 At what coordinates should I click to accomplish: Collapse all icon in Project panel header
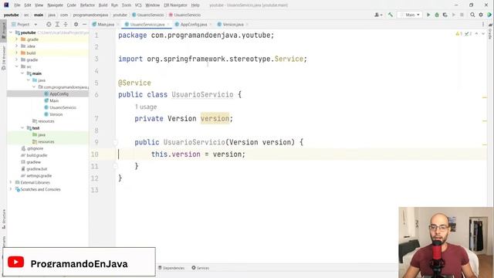pyautogui.click(x=66, y=24)
